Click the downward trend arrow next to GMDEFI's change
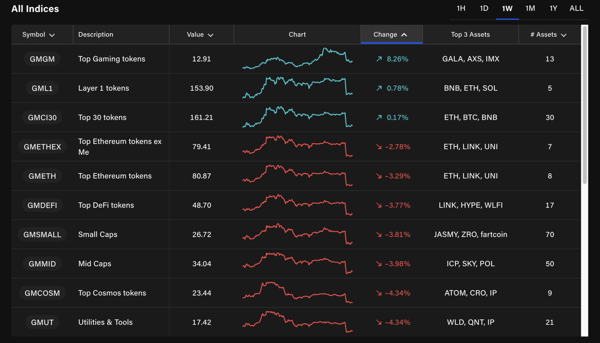The image size is (600, 343). point(378,205)
